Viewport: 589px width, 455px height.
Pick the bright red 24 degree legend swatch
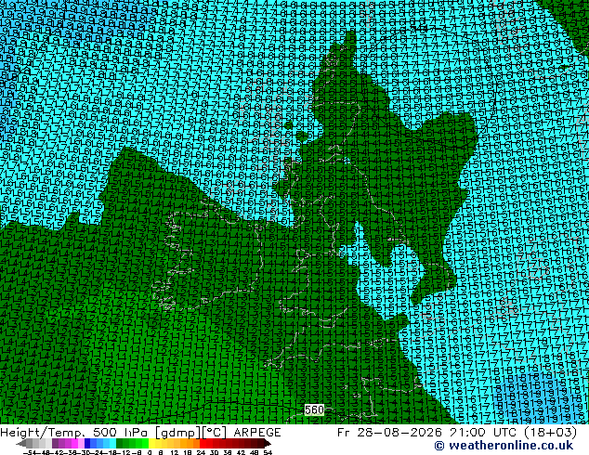(x=203, y=443)
